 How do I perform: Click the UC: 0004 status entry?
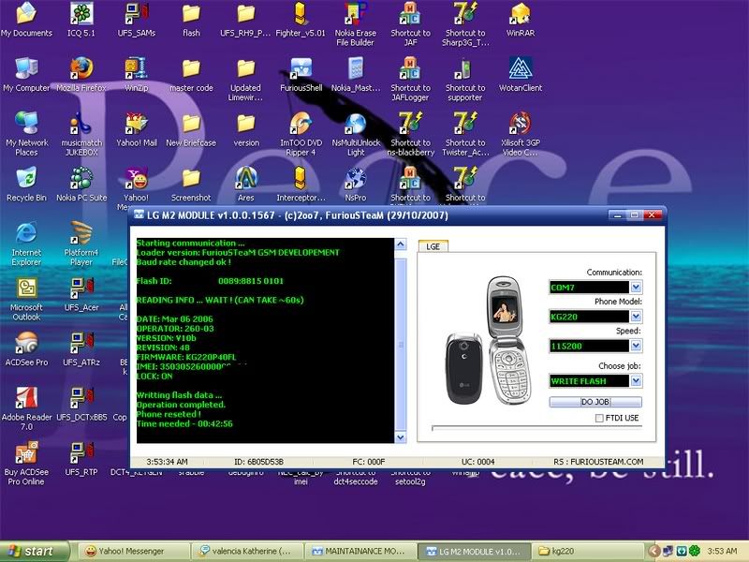pyautogui.click(x=477, y=462)
